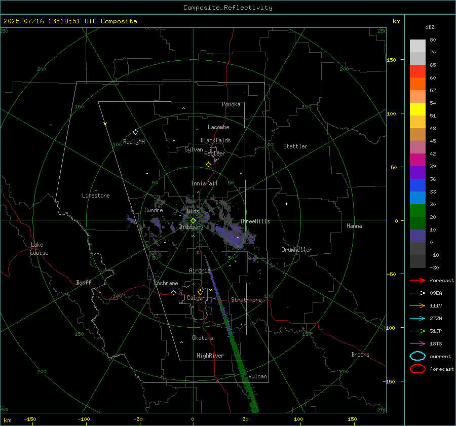
Task: Click the 18TS legend label
Action: tap(436, 344)
